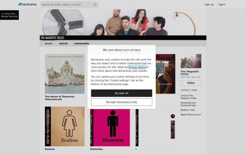Click We care about your privacy heading
Image resolution: width=246 pixels, height=154 pixels.
pos(122,50)
